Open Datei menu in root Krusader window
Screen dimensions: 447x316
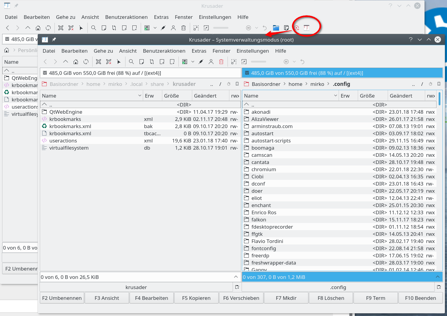pyautogui.click(x=49, y=51)
